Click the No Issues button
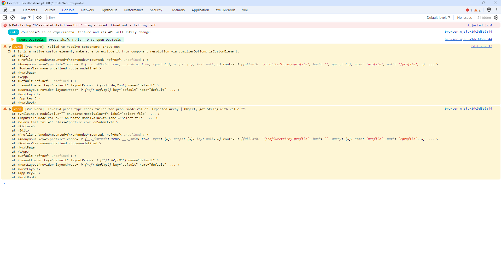Image resolution: width=501 pixels, height=269 pixels. 464,17
